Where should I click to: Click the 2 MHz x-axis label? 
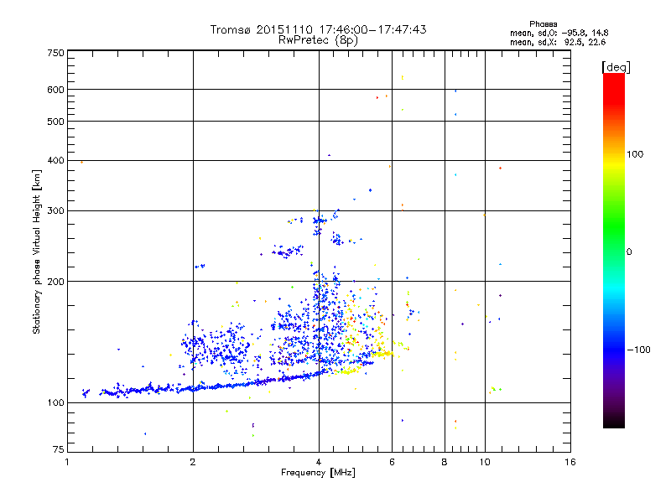tap(193, 462)
